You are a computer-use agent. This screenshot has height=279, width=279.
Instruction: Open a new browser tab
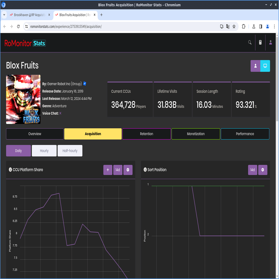point(102,15)
